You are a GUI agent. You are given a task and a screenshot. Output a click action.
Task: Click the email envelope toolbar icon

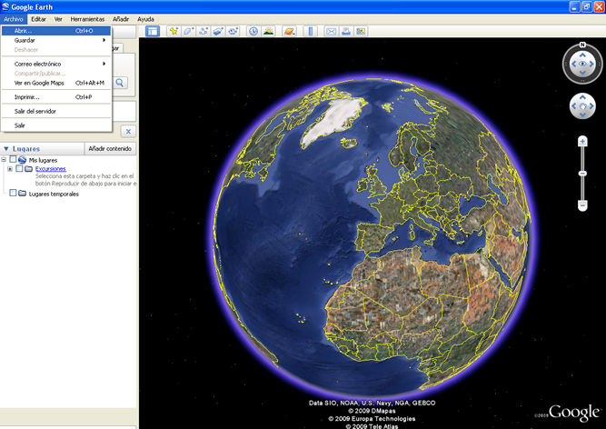[x=332, y=31]
